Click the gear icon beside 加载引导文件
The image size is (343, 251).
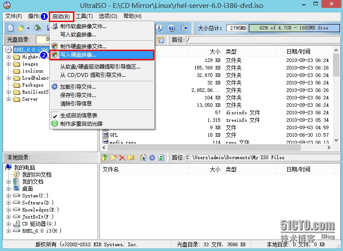[55, 87]
